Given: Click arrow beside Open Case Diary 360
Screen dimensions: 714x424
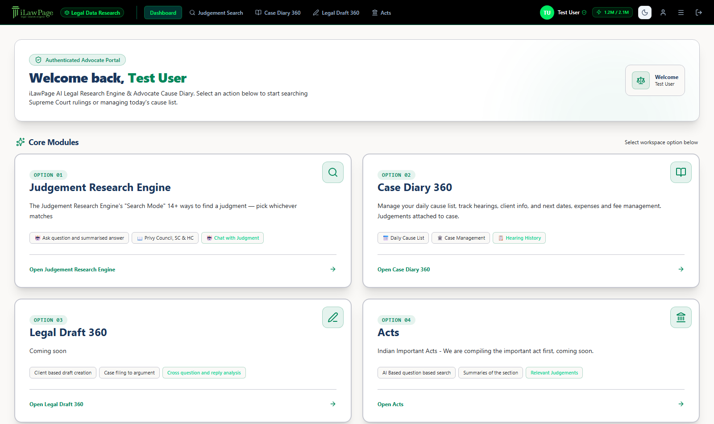Looking at the screenshot, I should coord(681,269).
